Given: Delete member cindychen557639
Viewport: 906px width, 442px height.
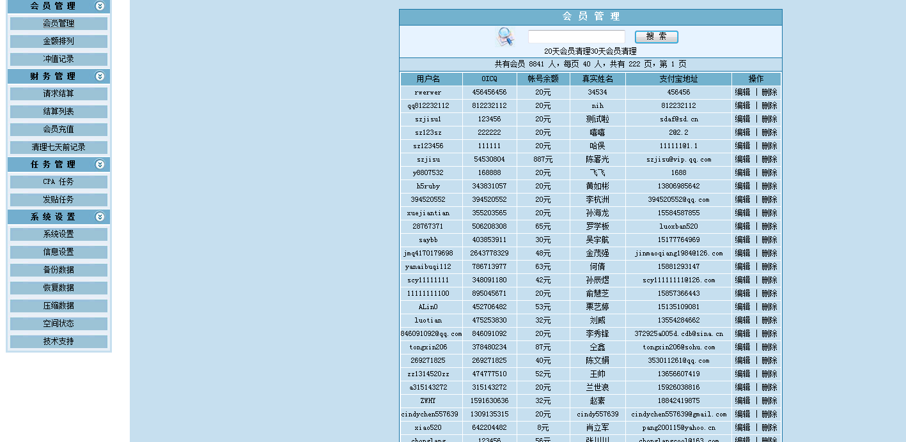Looking at the screenshot, I should click(x=769, y=415).
